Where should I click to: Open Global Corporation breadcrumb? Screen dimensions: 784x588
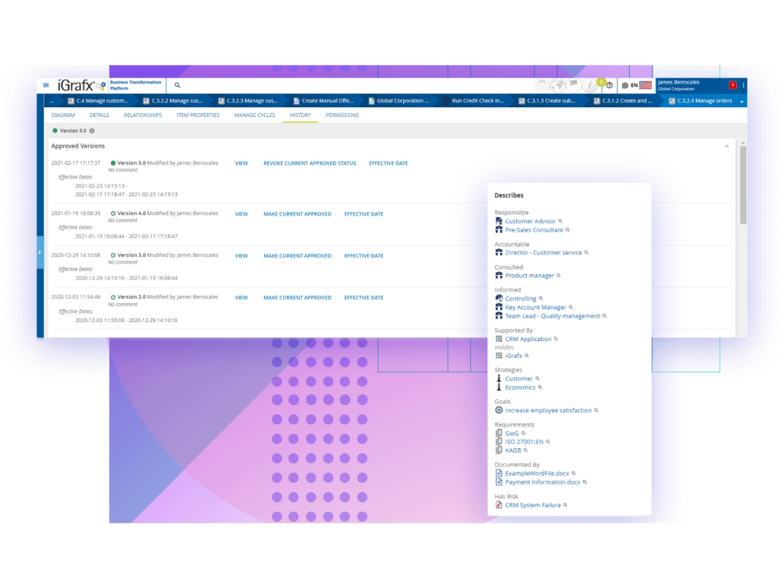click(x=398, y=101)
